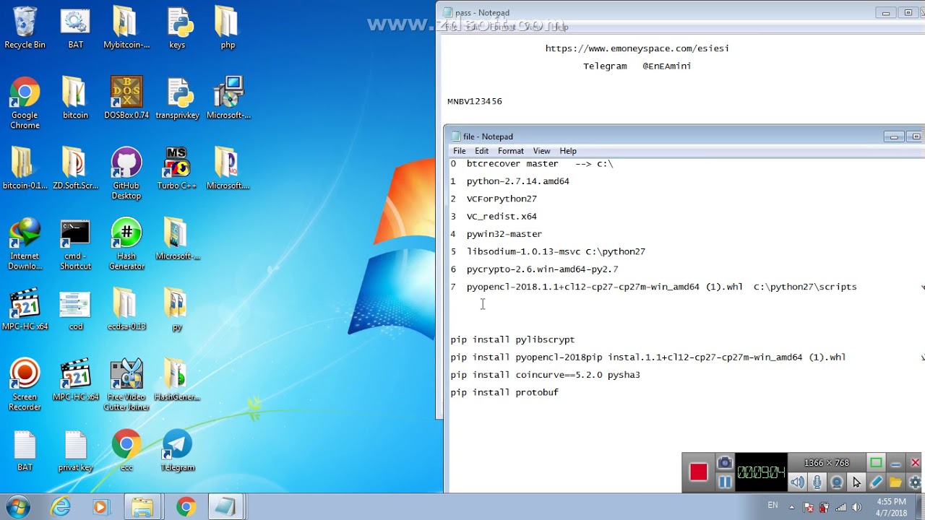The height and width of the screenshot is (520, 925).
Task: Toggle microphone recording in the recorder
Action: 817,482
